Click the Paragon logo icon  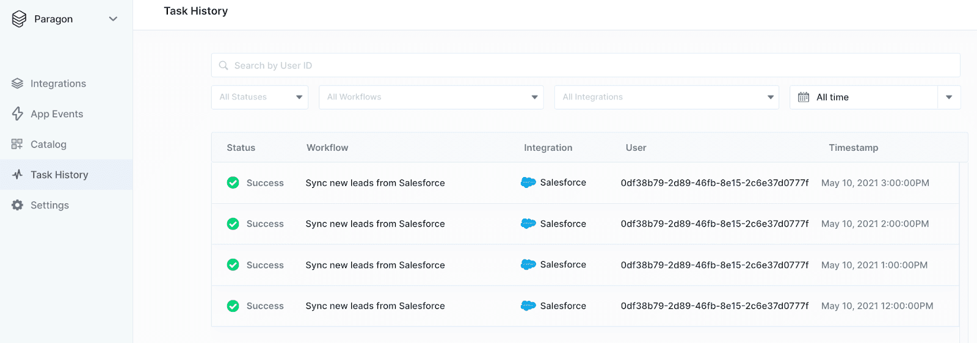pos(19,19)
